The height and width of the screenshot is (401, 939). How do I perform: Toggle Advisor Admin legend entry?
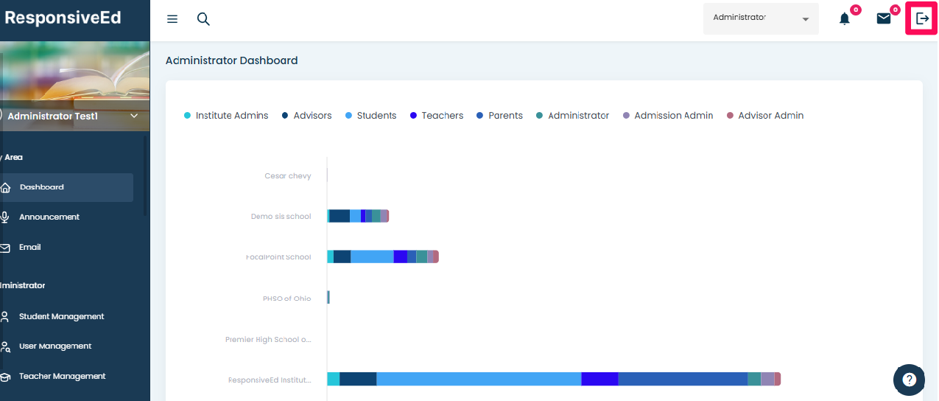point(764,116)
